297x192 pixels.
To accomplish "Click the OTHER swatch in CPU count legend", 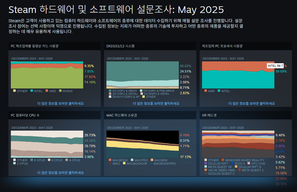I will (x=14, y=160).
